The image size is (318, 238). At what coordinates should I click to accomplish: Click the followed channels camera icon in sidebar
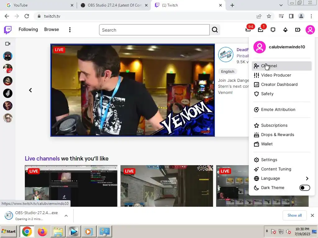[8, 44]
